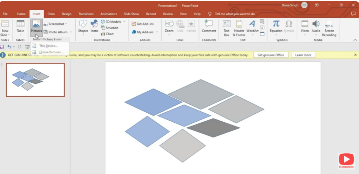Screen dimensions: 359x174
Task: Select slide 1 thumbnail in panel
Action: (35, 80)
